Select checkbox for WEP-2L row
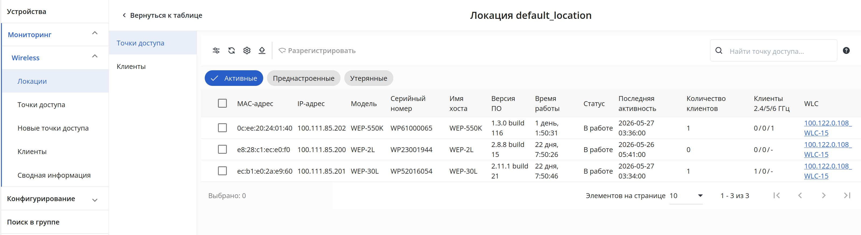This screenshot has width=861, height=235. coord(222,149)
